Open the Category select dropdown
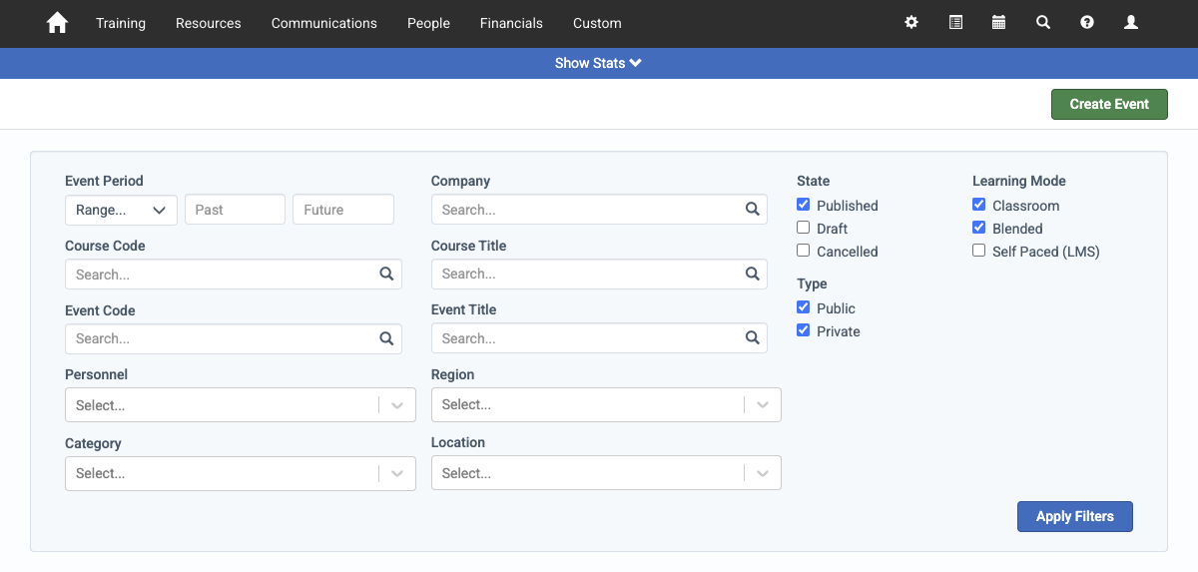The height and width of the screenshot is (572, 1198). tap(240, 473)
